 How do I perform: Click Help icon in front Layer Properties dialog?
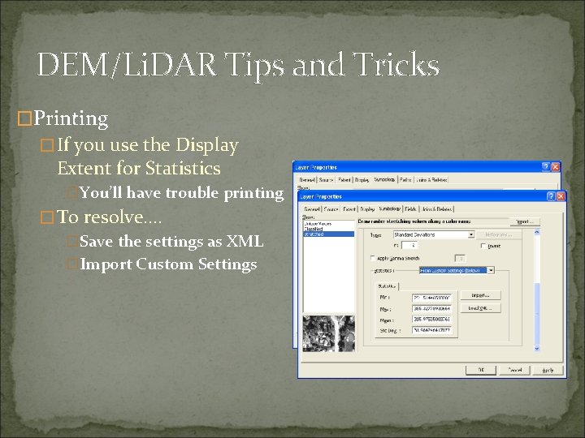pyautogui.click(x=551, y=196)
